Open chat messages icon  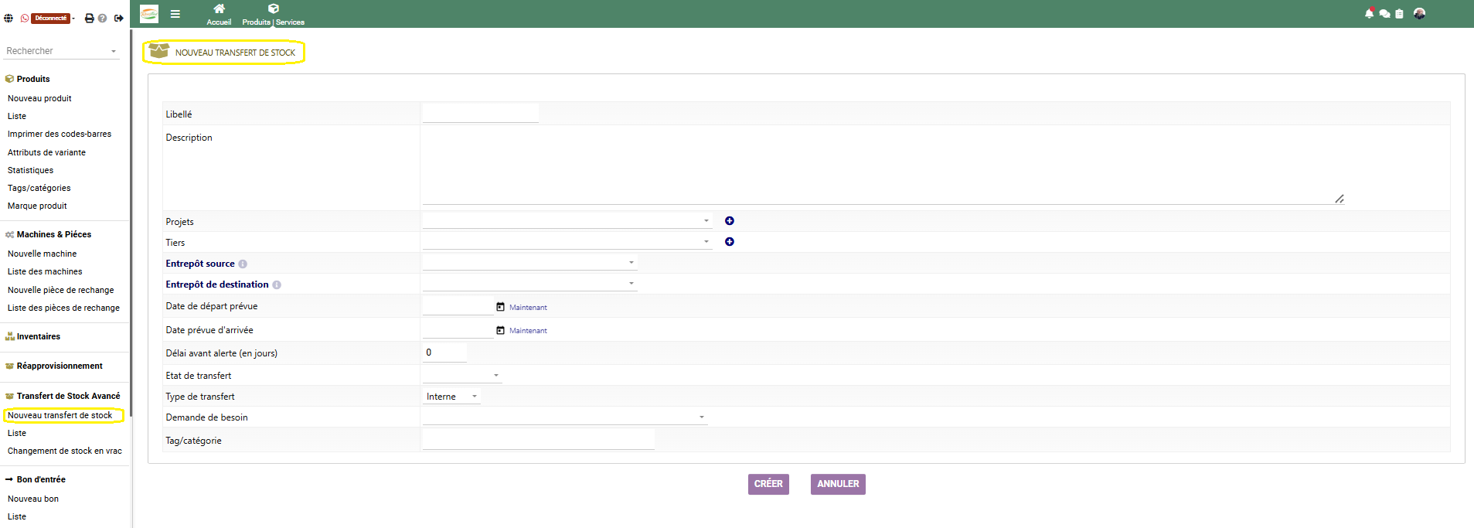coord(1384,13)
